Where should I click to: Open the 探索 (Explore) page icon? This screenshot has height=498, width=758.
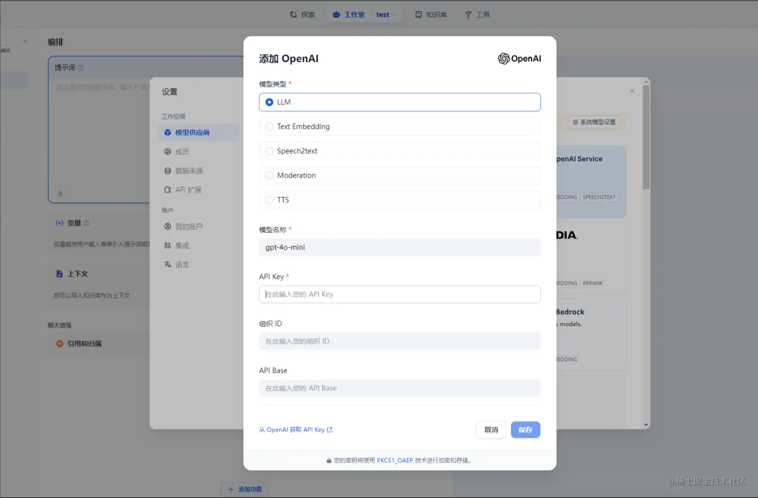tap(293, 15)
